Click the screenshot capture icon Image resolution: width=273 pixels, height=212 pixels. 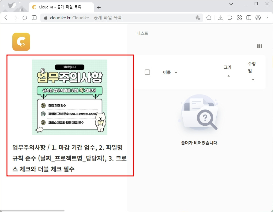pyautogui.click(x=239, y=17)
